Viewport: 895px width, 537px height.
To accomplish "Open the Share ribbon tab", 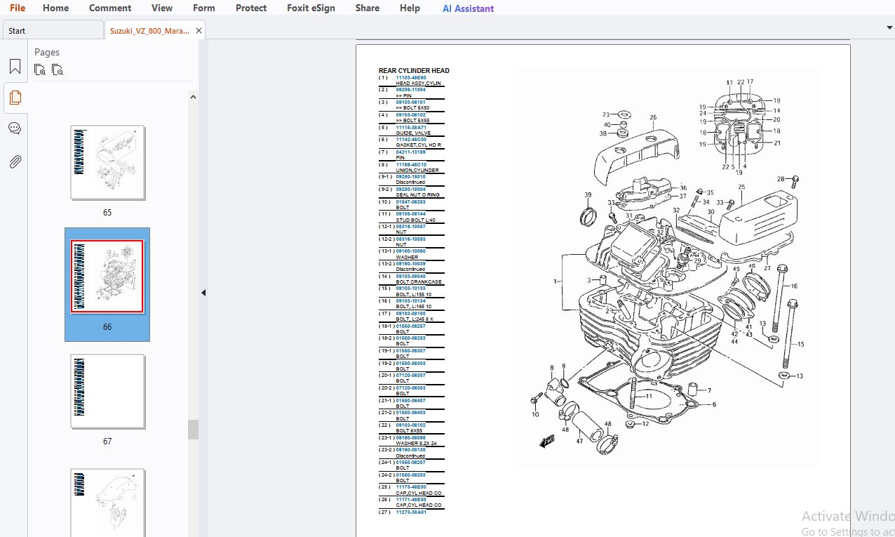I will [x=368, y=8].
